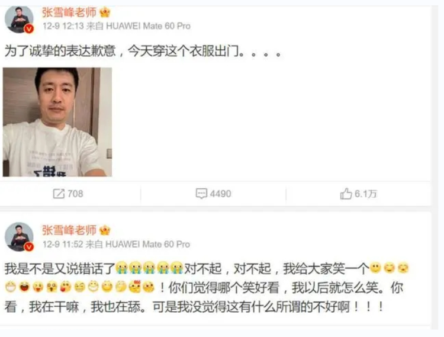Click HUAWEI Mate 60 Pro source on the top post
Screen dimensions: 444x337
148,26
